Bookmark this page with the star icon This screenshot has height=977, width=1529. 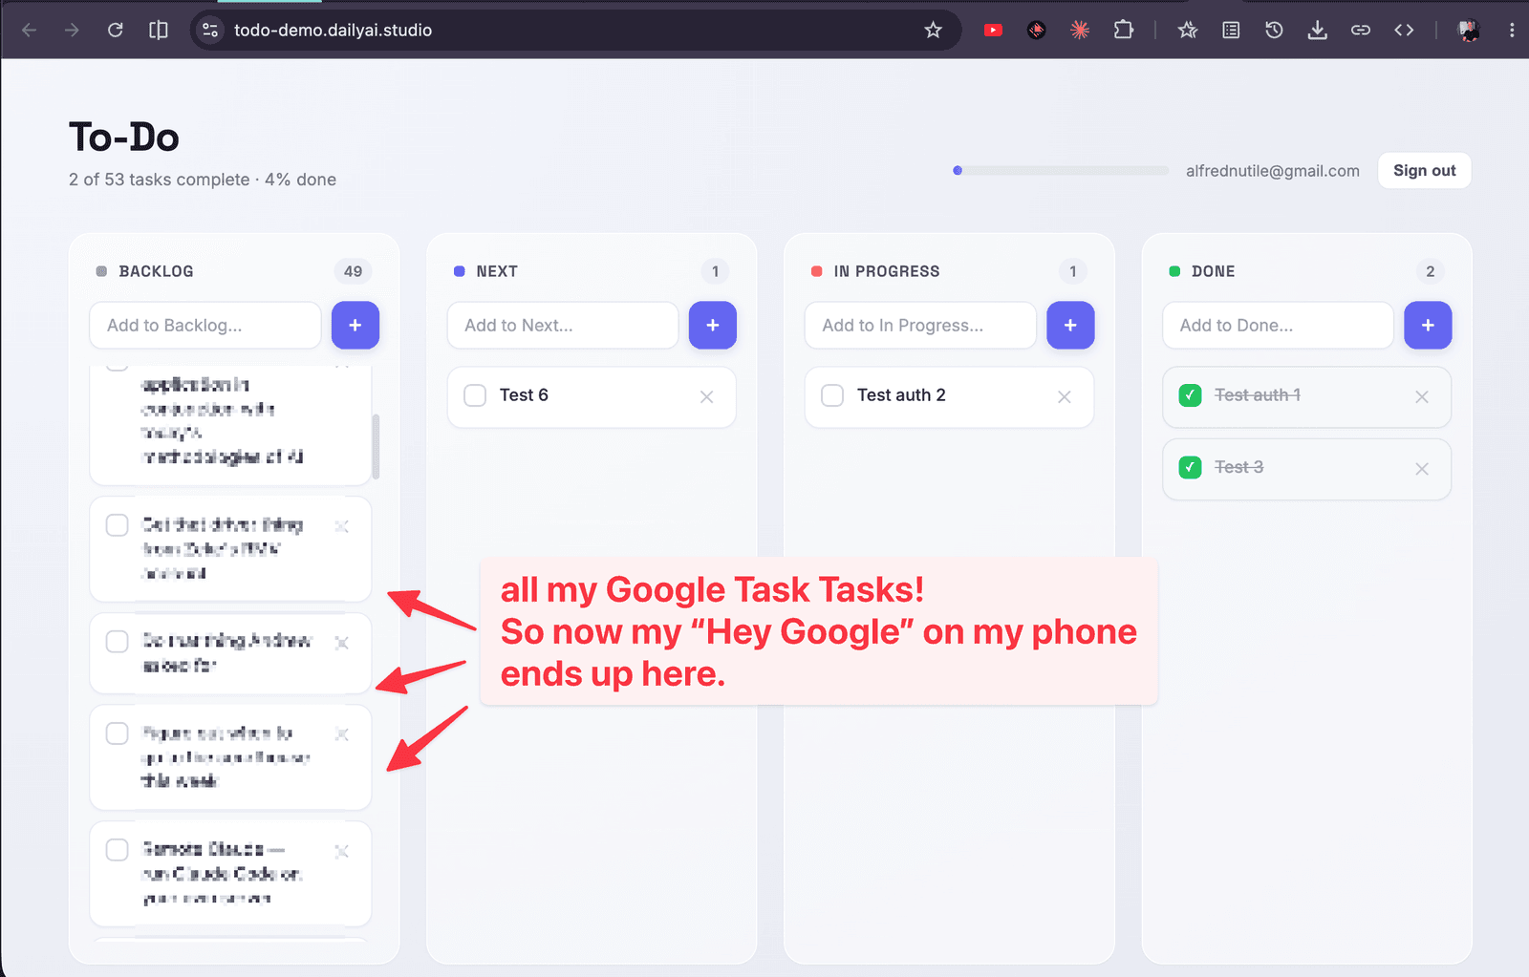(x=933, y=30)
